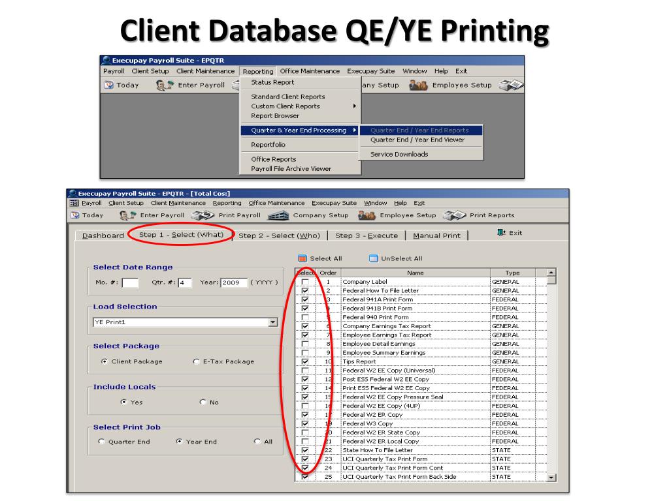Toggle Employee Detail Earnings checkbox
The height and width of the screenshot is (501, 669).
coord(305,344)
